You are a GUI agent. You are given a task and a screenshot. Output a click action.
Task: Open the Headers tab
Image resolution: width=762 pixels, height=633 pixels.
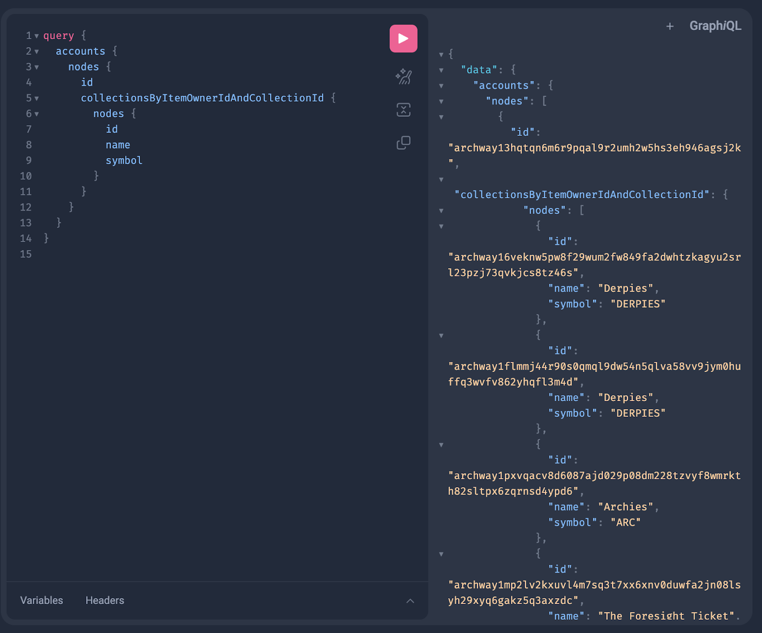(105, 600)
